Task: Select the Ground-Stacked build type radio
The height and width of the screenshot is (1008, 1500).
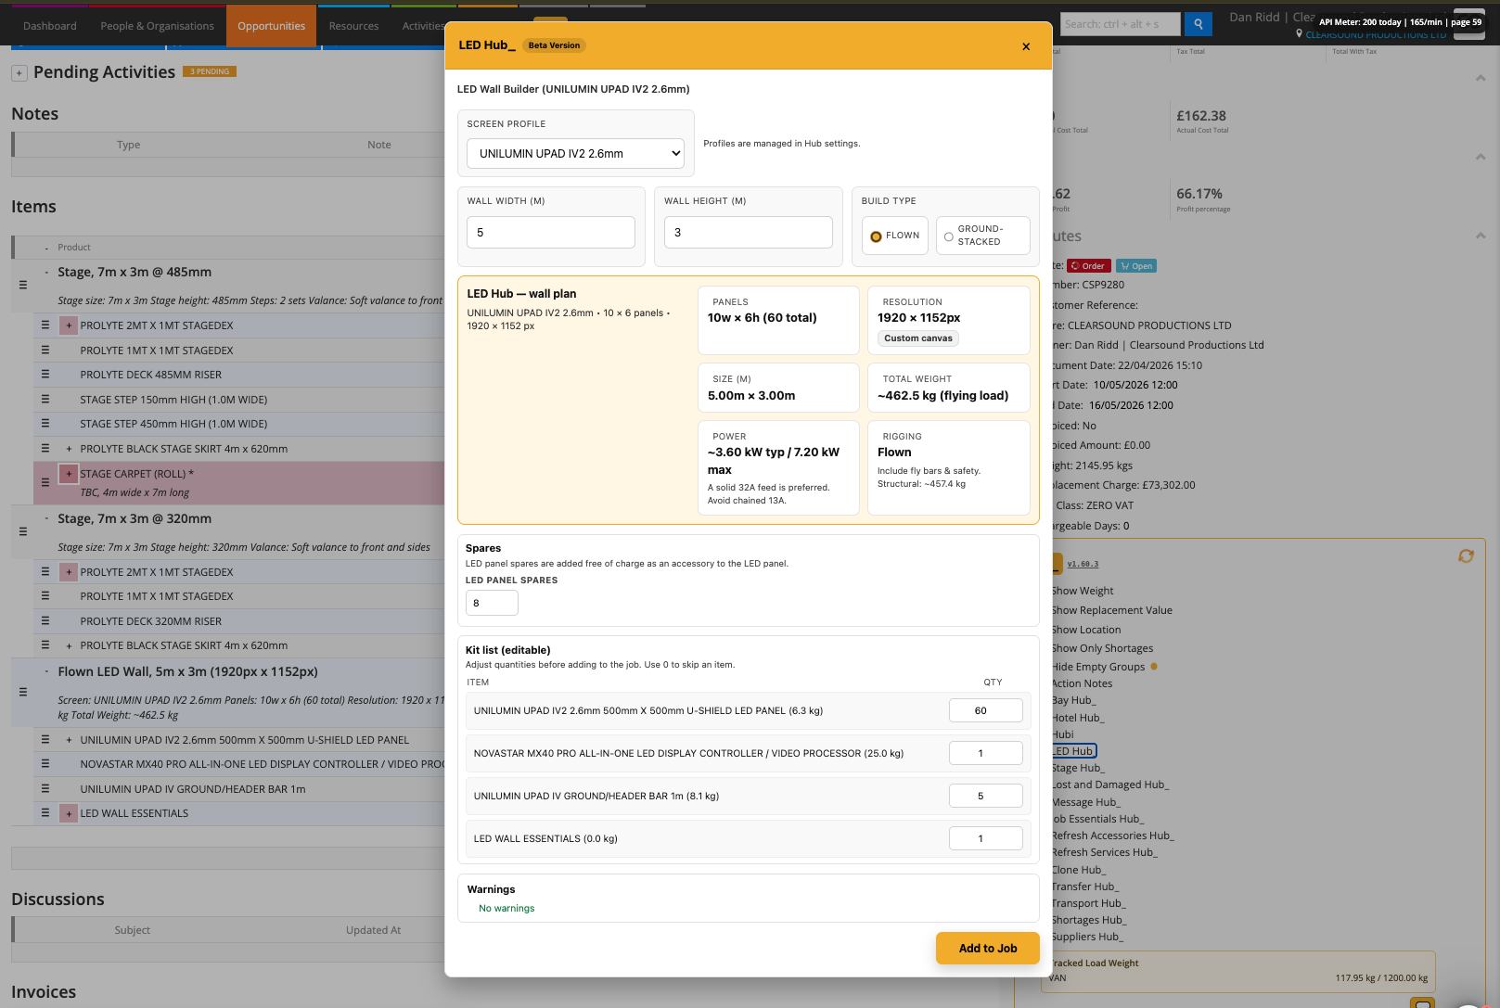Action: click(x=948, y=236)
